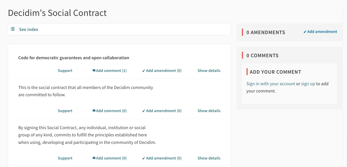
Task: Click the pencil icon on the last Add amendment row
Action: [144, 158]
